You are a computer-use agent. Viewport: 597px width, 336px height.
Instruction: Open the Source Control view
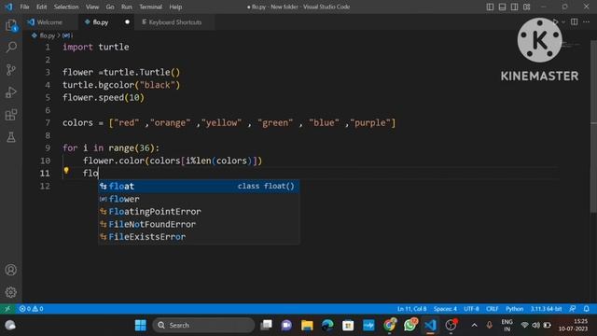(11, 69)
